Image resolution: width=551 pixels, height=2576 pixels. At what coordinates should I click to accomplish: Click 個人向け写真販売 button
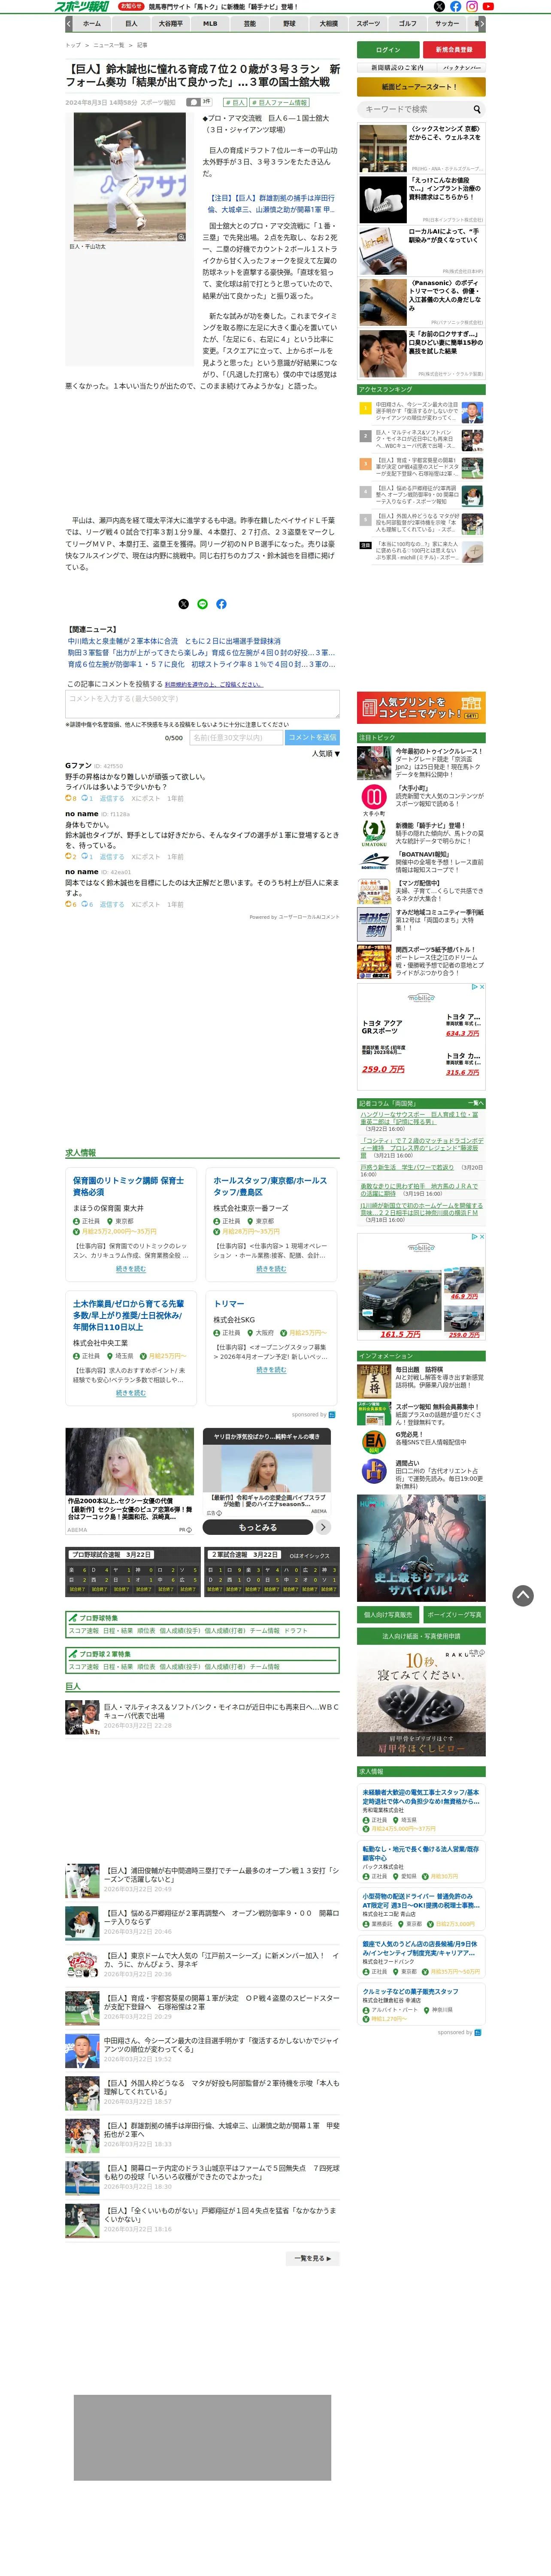point(388,1615)
